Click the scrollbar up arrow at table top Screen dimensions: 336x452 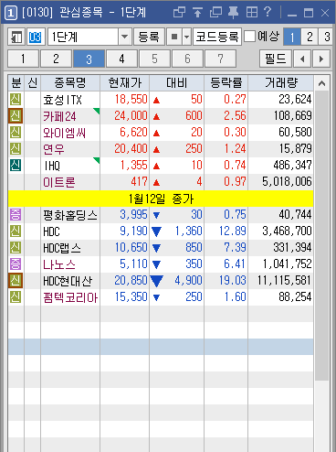click(x=321, y=83)
